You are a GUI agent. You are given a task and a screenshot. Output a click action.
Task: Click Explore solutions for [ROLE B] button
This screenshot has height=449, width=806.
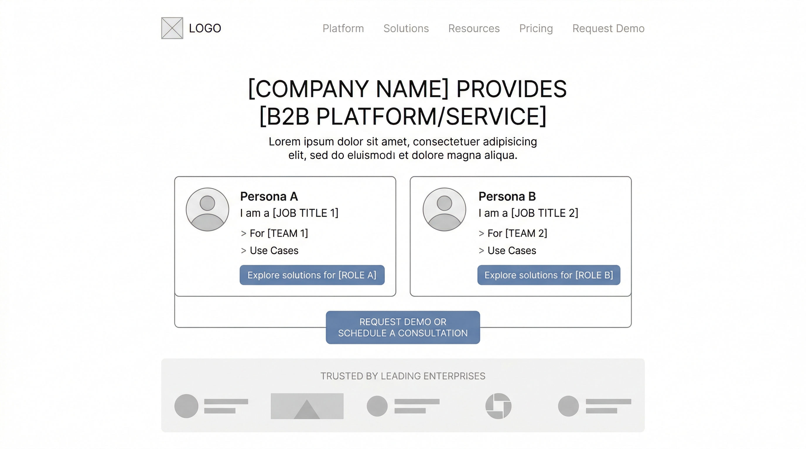pos(549,275)
